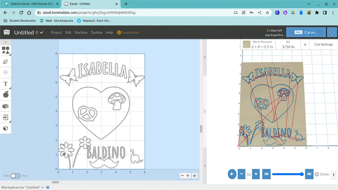This screenshot has height=190, width=338.
Task: Open Nearpod bookmark
Action: tap(94, 21)
